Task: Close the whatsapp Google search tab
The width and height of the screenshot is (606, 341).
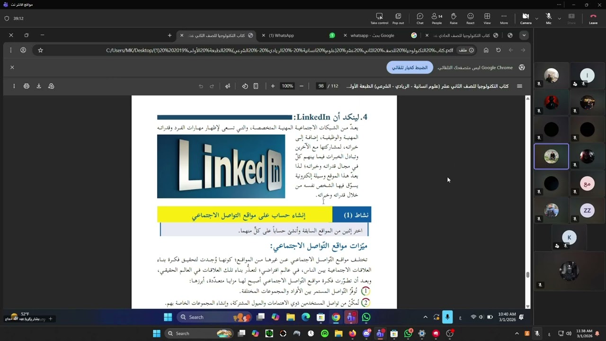Action: (345, 36)
